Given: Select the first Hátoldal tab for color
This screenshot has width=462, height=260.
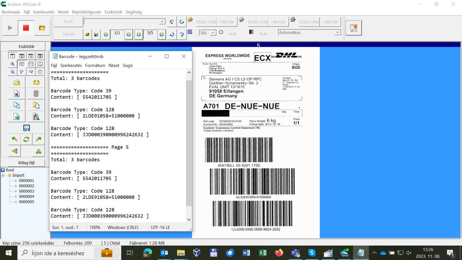Looking at the screenshot, I should 227,22.
